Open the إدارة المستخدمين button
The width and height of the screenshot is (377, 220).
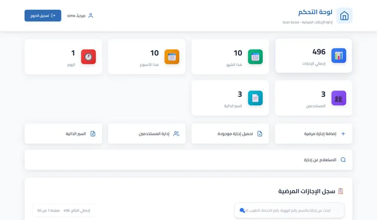[147, 134]
